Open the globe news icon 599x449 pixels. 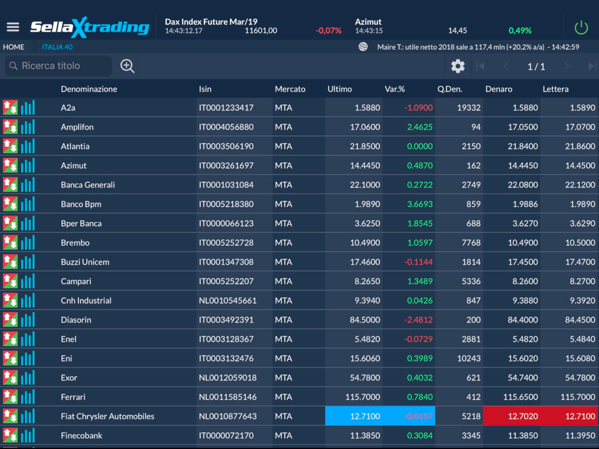click(363, 47)
